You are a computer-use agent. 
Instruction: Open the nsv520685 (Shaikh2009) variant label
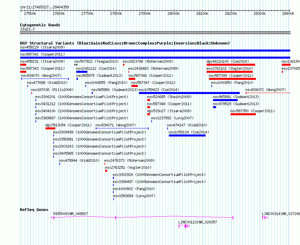[x=169, y=97]
